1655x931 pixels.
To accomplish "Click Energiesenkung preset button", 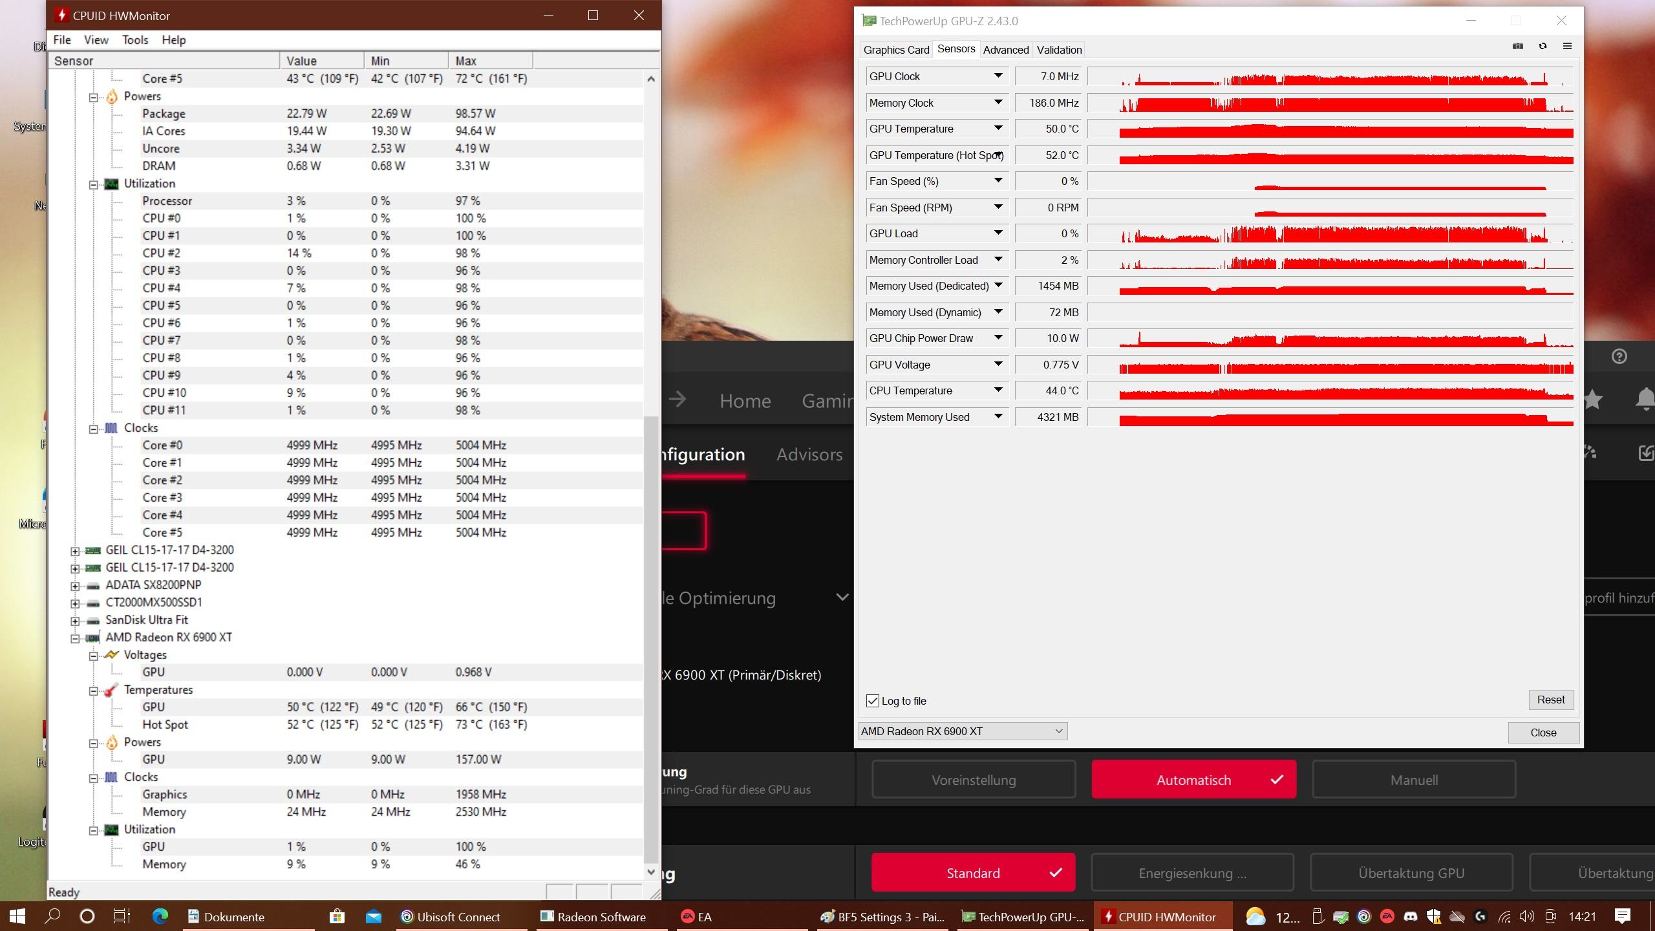I will [1192, 873].
